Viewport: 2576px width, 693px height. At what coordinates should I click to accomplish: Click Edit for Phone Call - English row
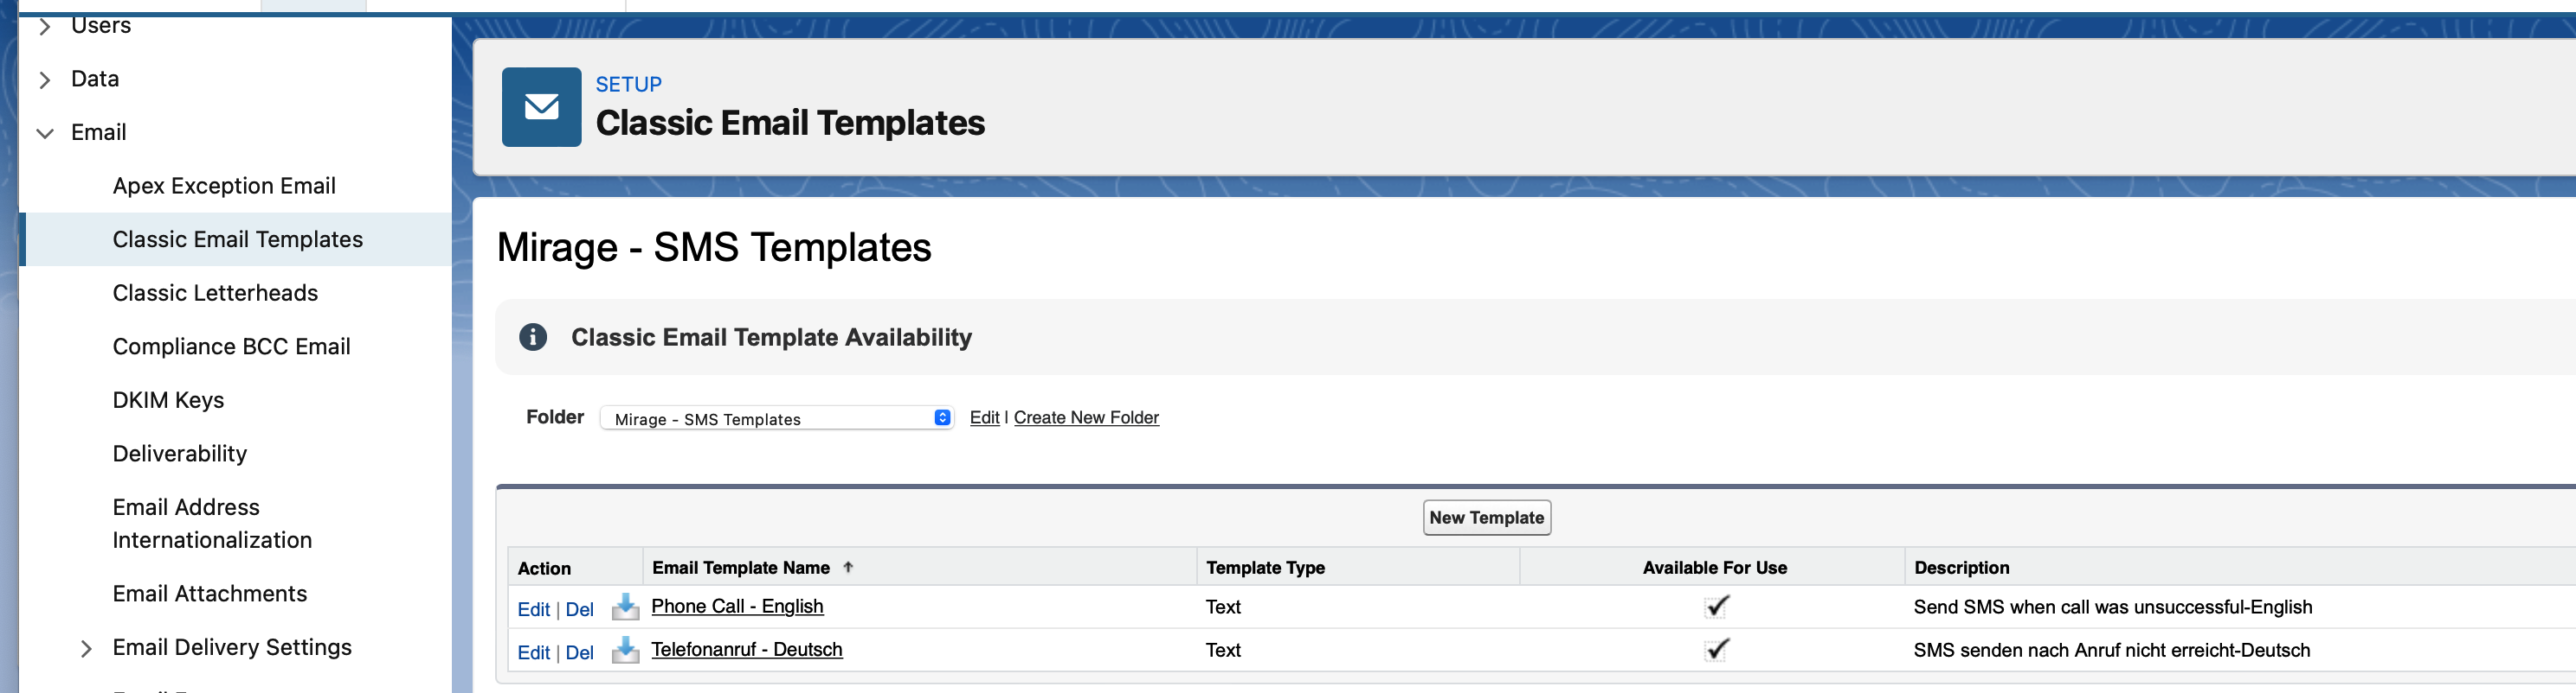point(533,609)
